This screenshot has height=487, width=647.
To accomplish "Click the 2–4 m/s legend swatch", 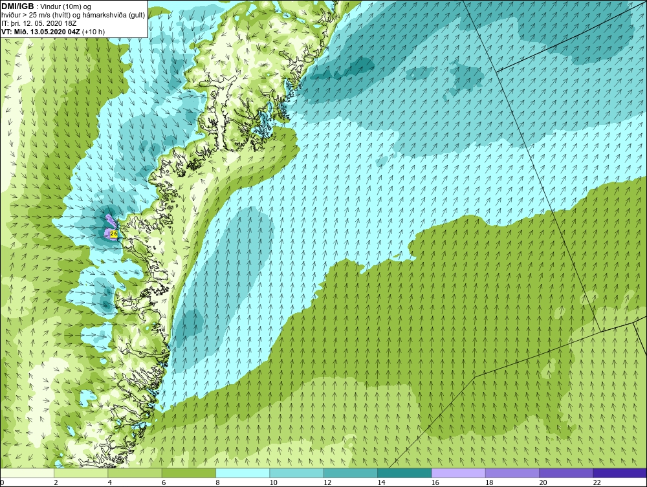I will (81, 473).
